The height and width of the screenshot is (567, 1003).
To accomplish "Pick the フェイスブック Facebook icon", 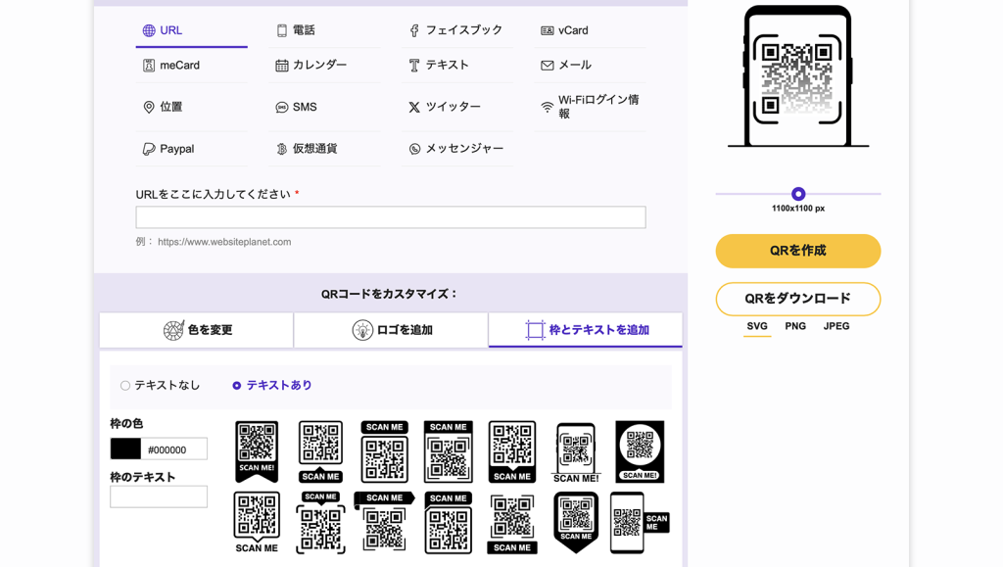I will (414, 30).
